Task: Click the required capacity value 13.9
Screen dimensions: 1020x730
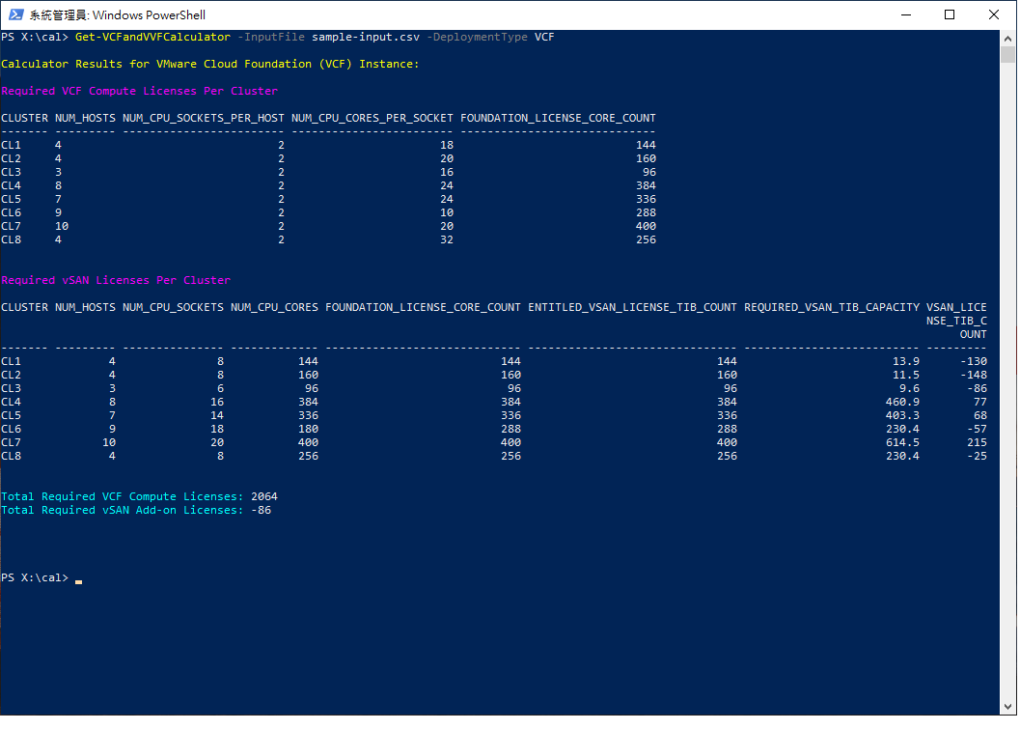Action: click(906, 361)
